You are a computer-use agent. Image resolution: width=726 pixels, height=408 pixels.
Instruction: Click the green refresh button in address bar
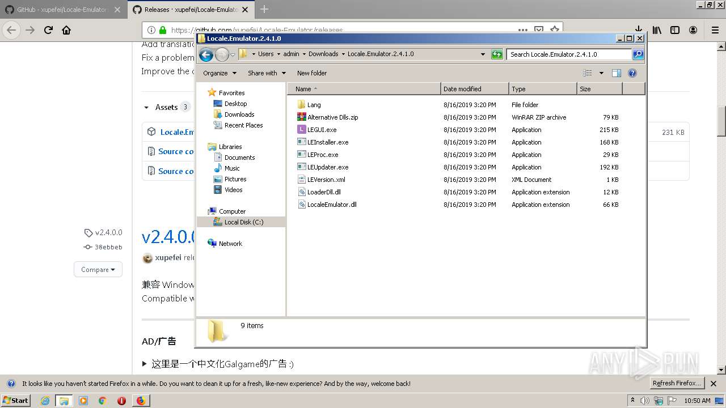coord(497,54)
